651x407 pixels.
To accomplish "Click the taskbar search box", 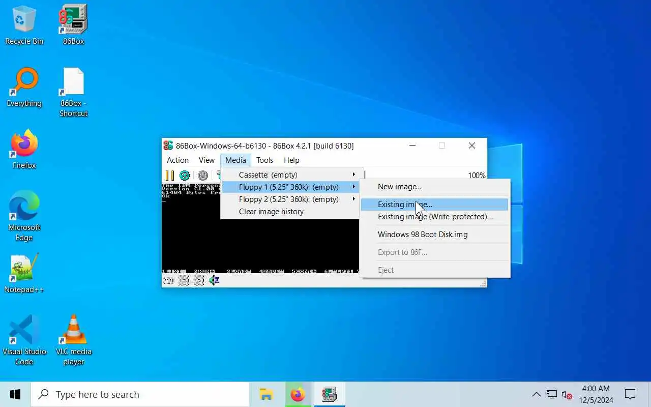I will [140, 394].
